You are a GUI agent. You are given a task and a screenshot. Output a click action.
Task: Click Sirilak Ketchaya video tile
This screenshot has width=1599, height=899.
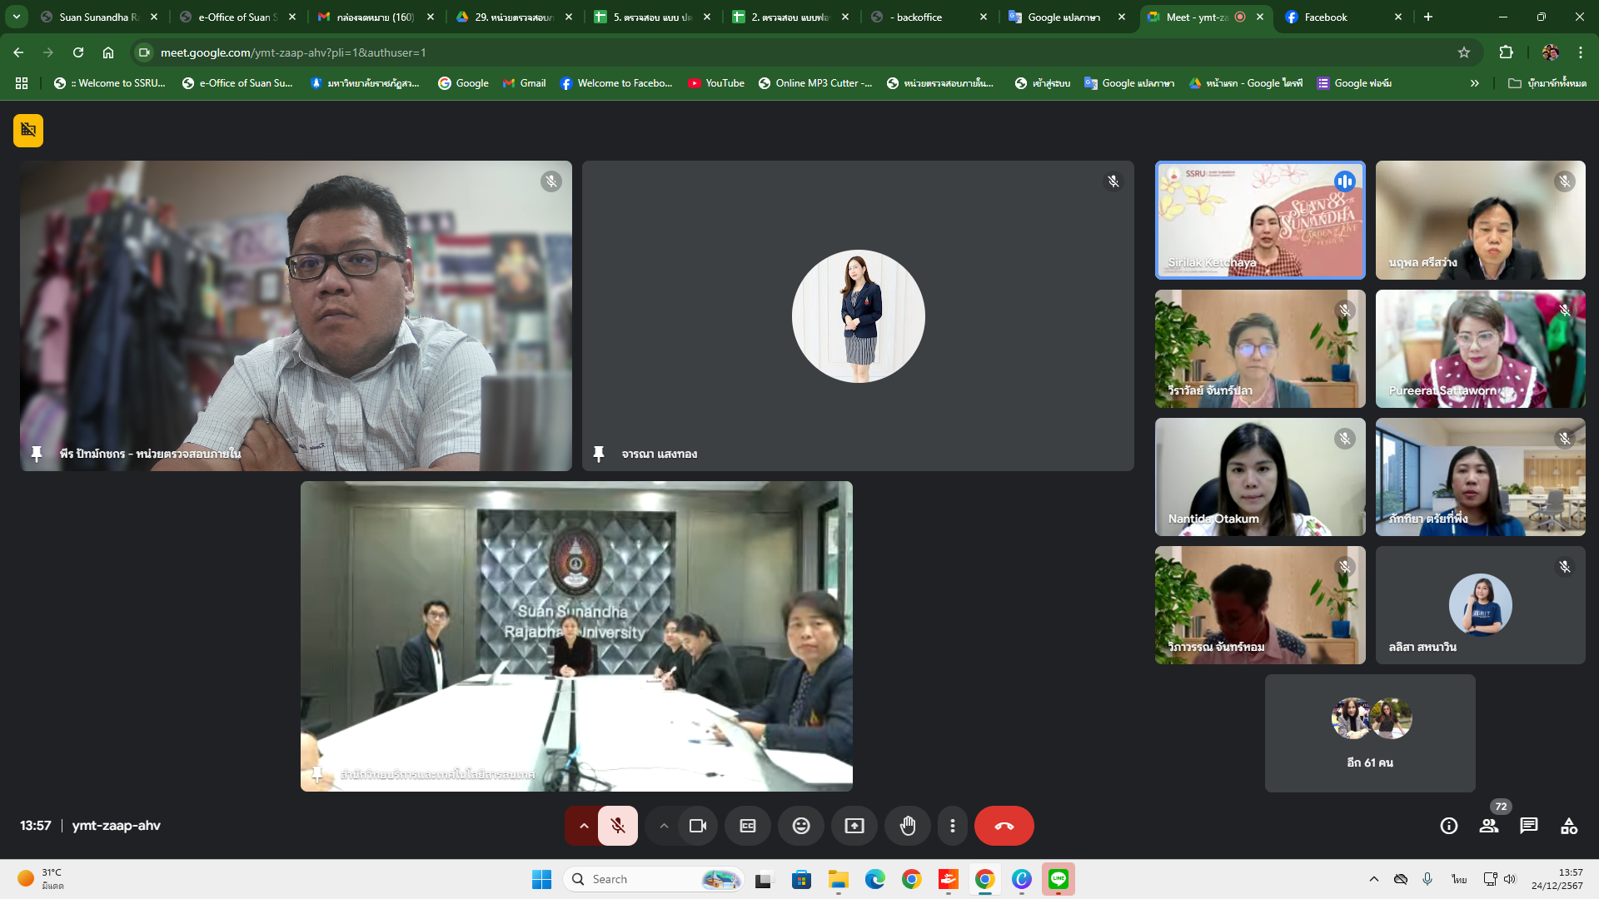[1259, 220]
